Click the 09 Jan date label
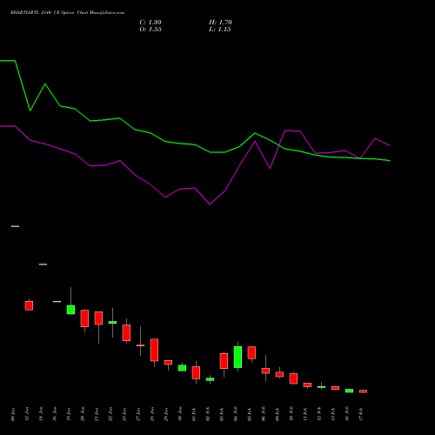Viewport: 435px width, 435px height. pos(13,414)
